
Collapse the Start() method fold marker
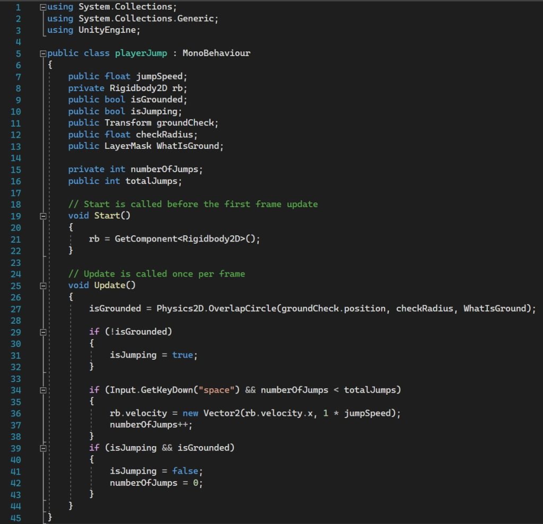[43, 216]
